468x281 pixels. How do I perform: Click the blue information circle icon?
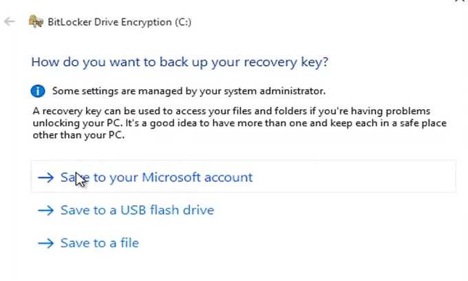click(38, 91)
